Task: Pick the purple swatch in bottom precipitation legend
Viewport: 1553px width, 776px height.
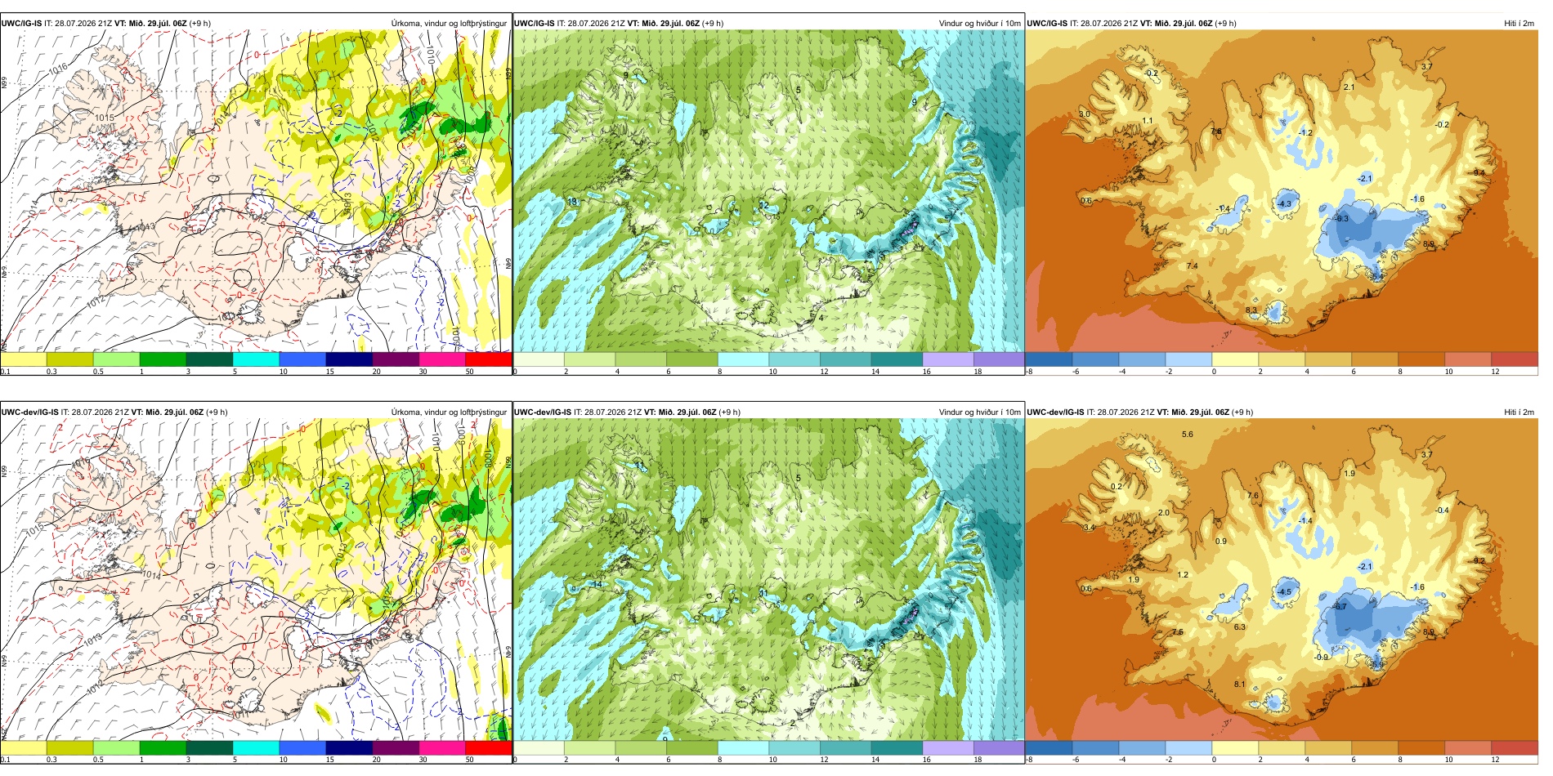Action: [396, 747]
